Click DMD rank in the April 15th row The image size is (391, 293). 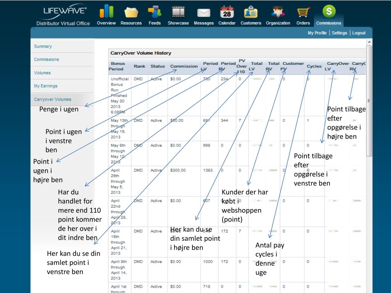(138, 231)
